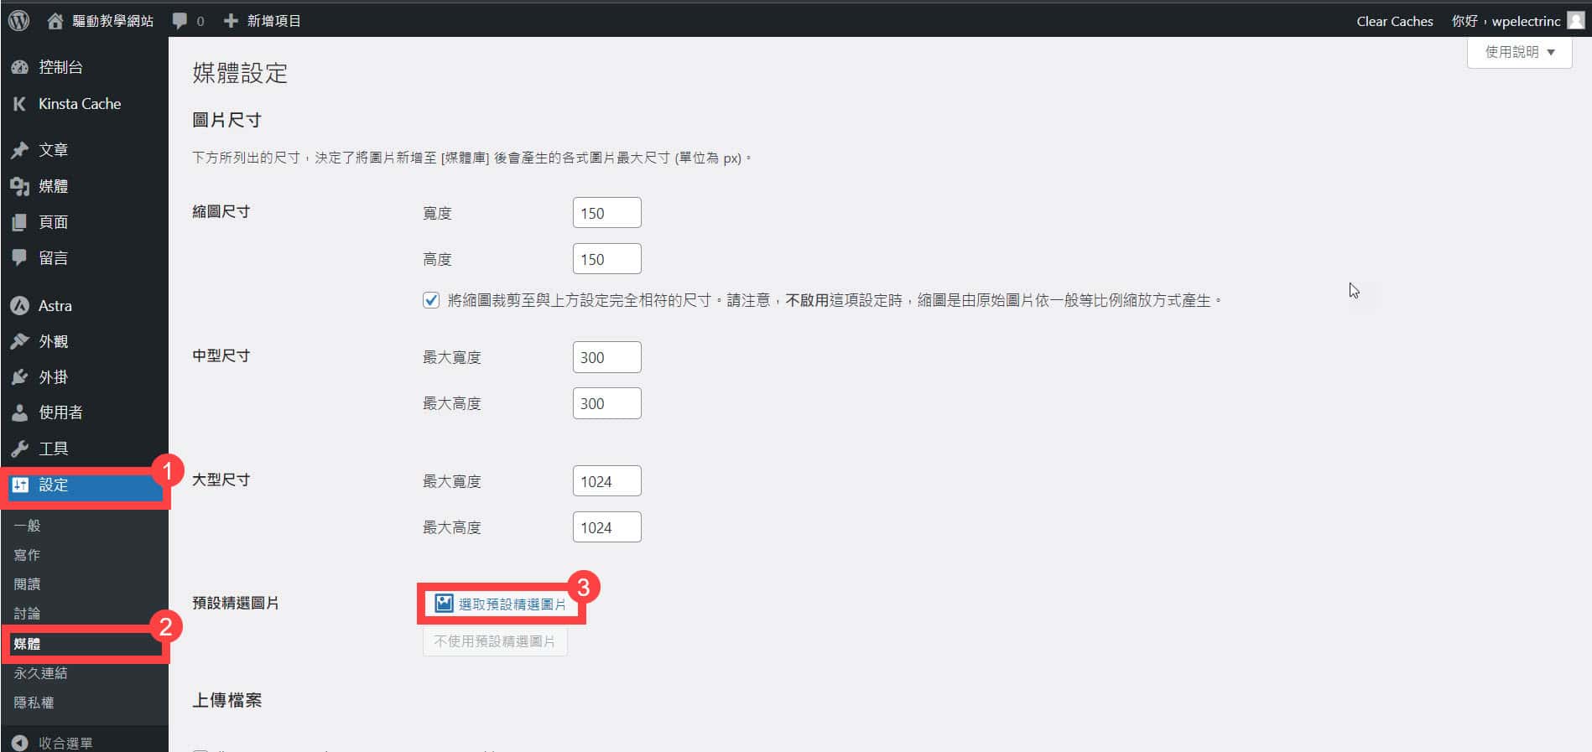This screenshot has width=1592, height=752.
Task: Open 永久連結 settings submenu
Action: coord(40,673)
